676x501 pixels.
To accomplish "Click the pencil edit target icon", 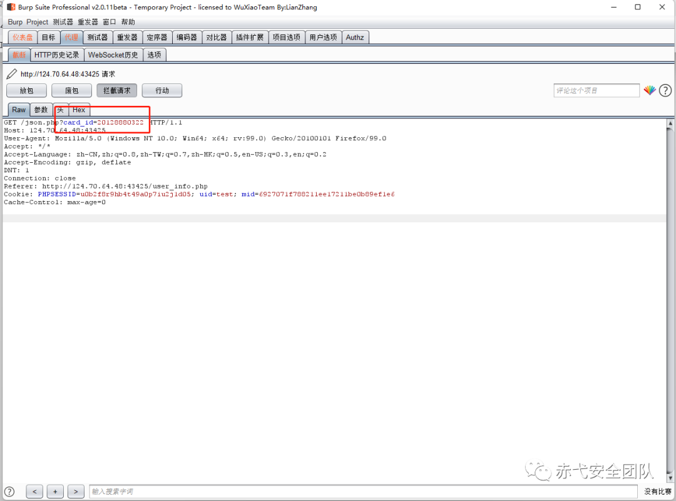I will click(x=12, y=75).
